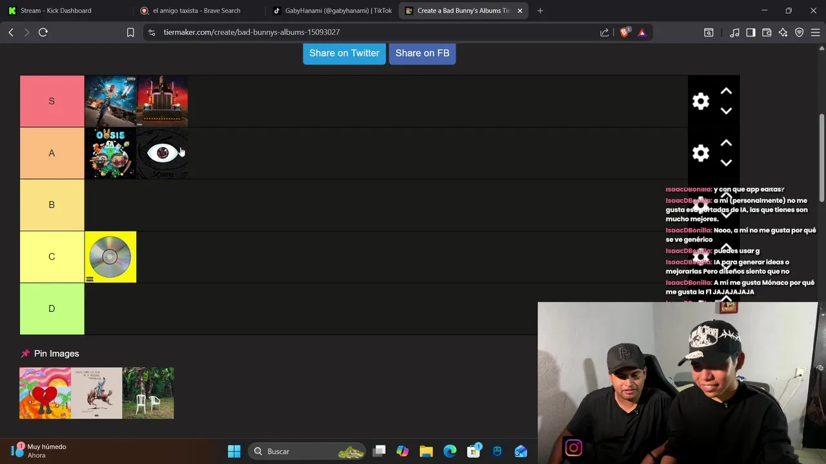Click the Pin Images label
The width and height of the screenshot is (826, 464).
(x=56, y=354)
